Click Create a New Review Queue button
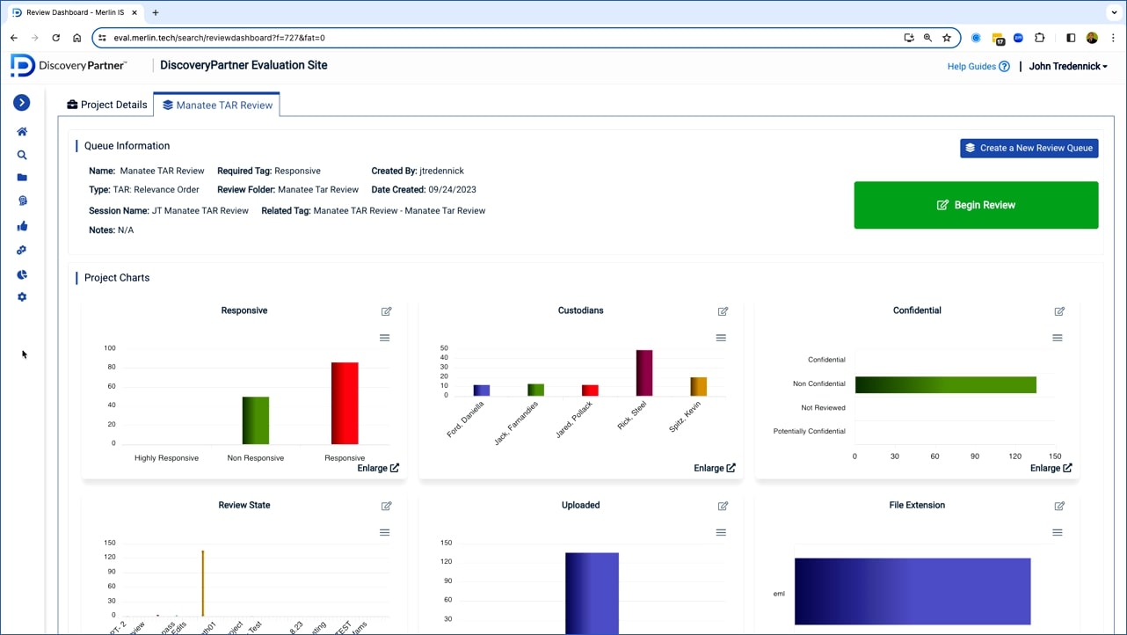This screenshot has width=1127, height=635. pos(1029,148)
